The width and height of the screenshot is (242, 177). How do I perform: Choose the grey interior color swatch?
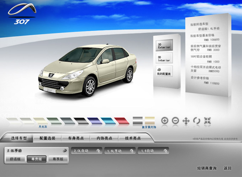[138, 120]
